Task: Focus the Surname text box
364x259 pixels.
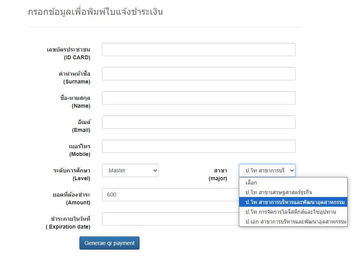Action: tap(199, 74)
